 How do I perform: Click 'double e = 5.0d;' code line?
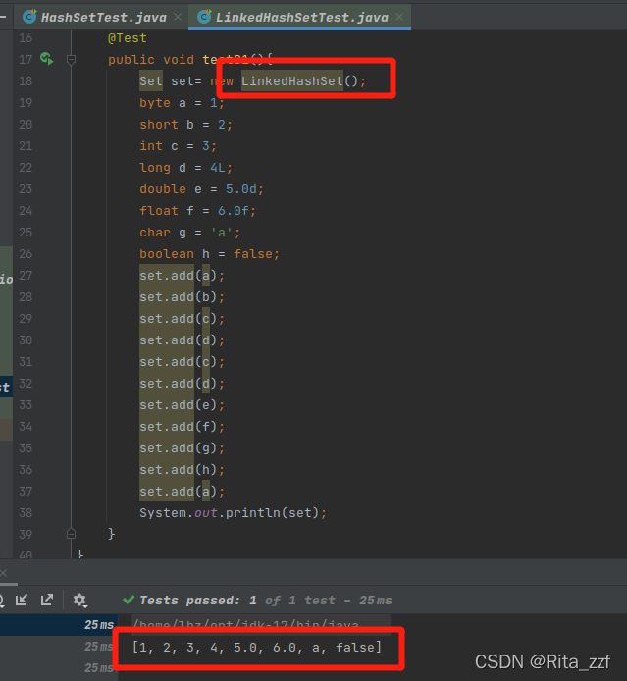201,189
